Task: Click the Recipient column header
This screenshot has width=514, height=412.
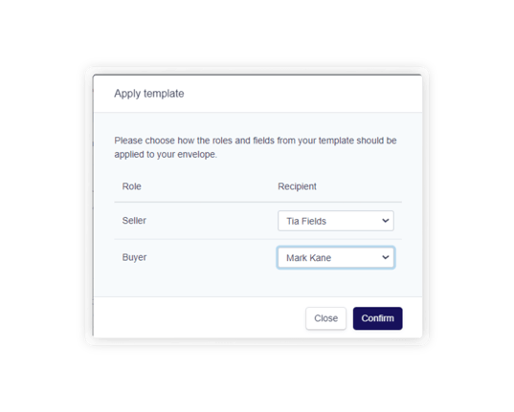Action: coord(297,186)
